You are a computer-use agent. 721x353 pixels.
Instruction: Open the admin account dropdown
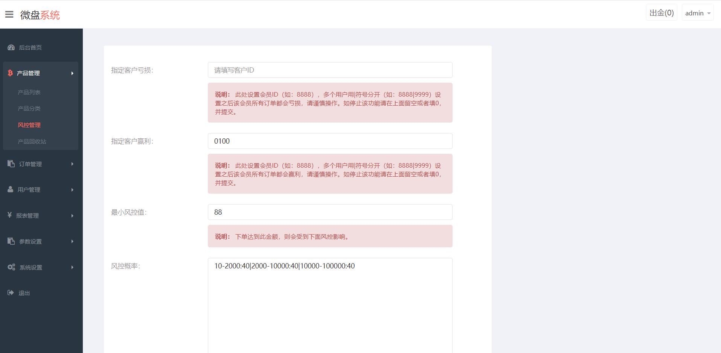pyautogui.click(x=698, y=13)
